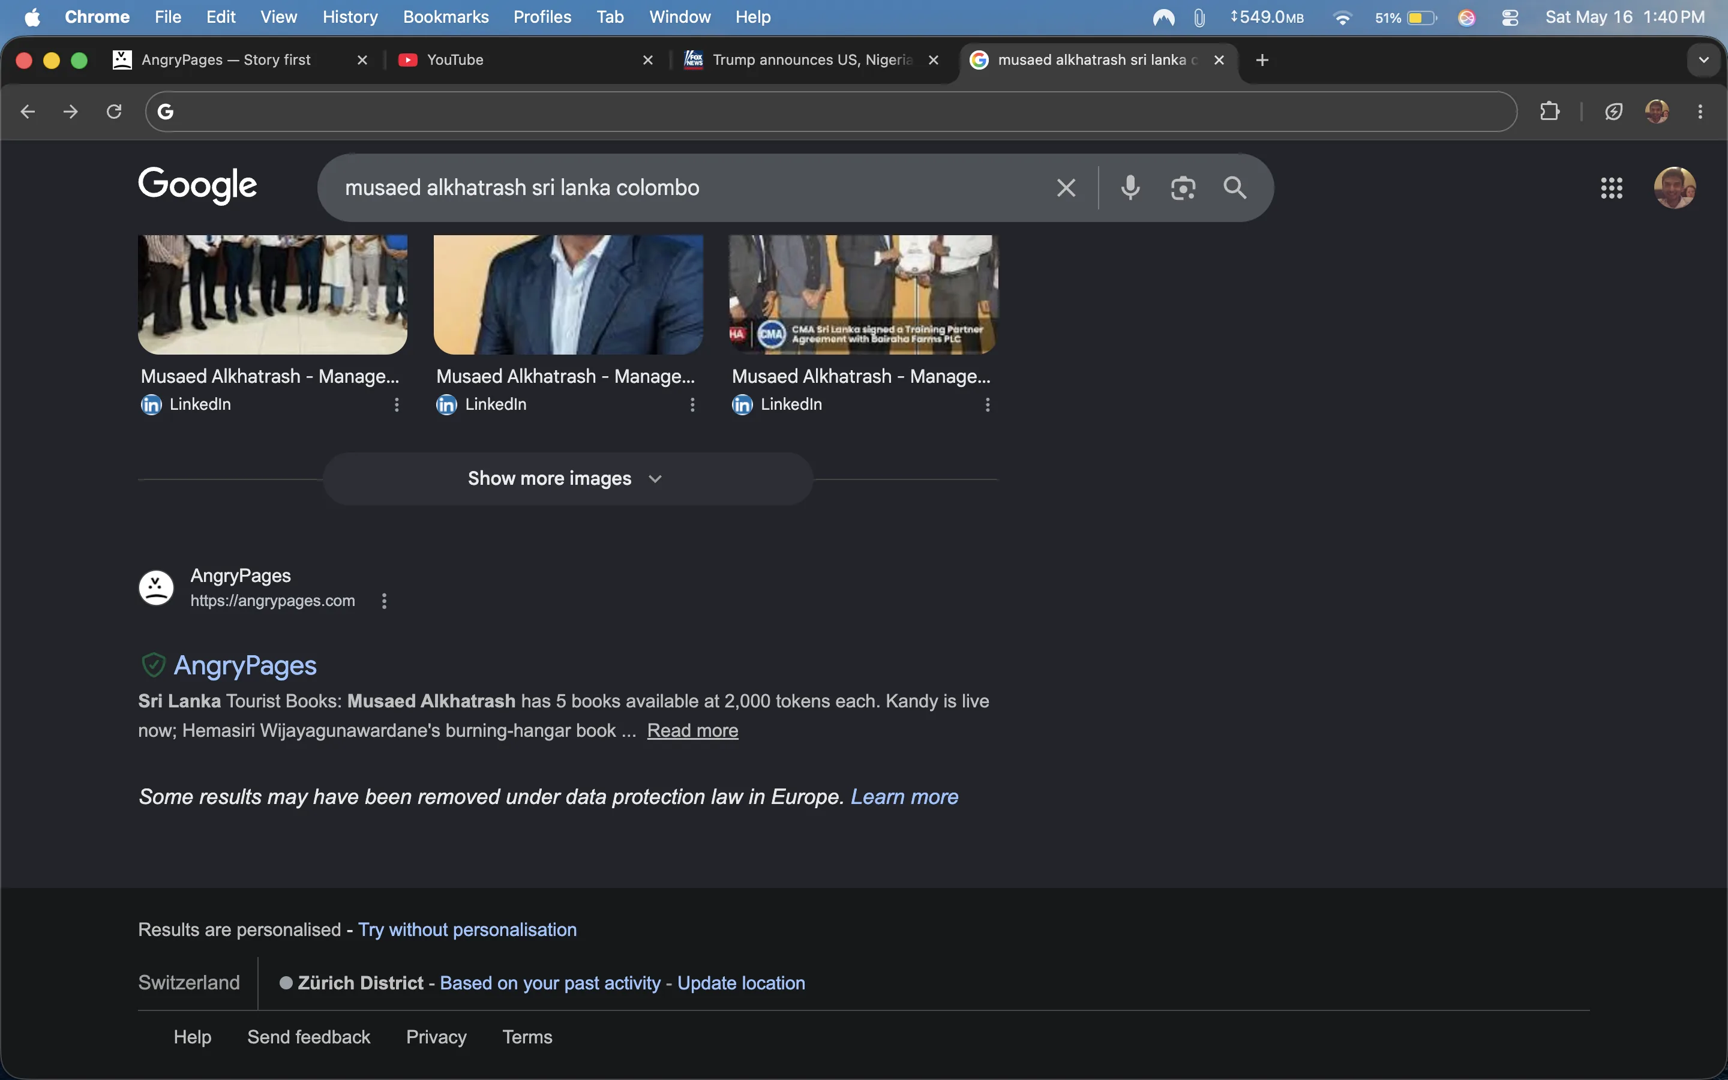Viewport: 1728px width, 1080px height.
Task: Click Try without personalisation
Action: point(467,930)
